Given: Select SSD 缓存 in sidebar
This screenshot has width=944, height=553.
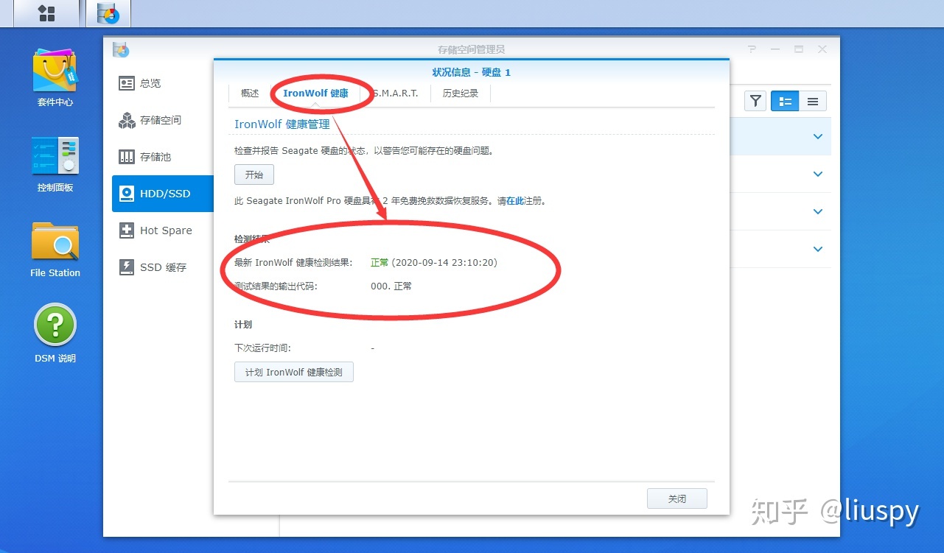Looking at the screenshot, I should tap(163, 267).
